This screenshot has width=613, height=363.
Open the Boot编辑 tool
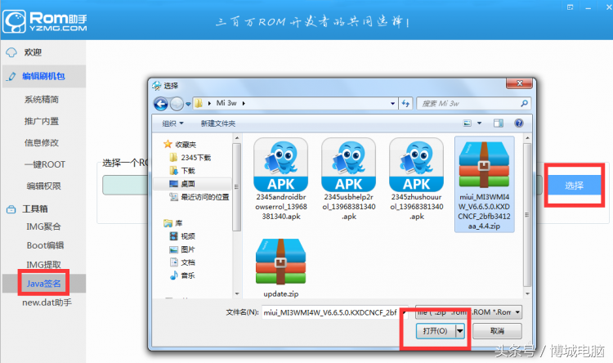pos(45,245)
